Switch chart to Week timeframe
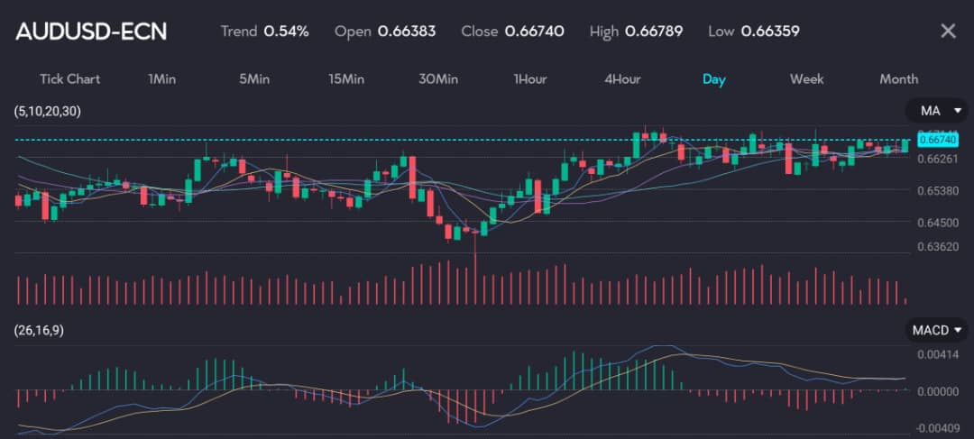This screenshot has height=439, width=974. pyautogui.click(x=806, y=79)
